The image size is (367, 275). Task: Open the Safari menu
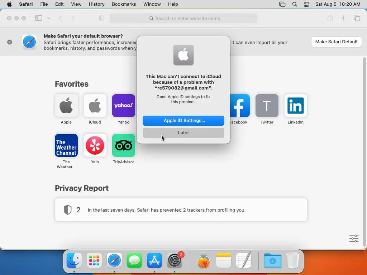click(x=26, y=4)
